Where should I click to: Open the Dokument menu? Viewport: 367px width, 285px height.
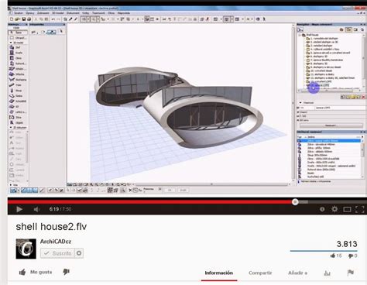click(73, 13)
